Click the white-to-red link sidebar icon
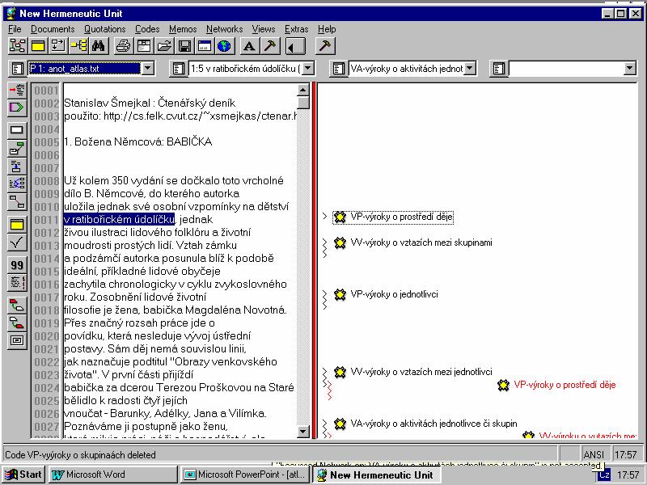The width and height of the screenshot is (647, 485). coord(17,323)
